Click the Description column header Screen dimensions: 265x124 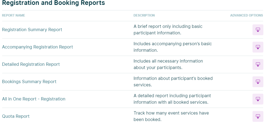tap(144, 15)
